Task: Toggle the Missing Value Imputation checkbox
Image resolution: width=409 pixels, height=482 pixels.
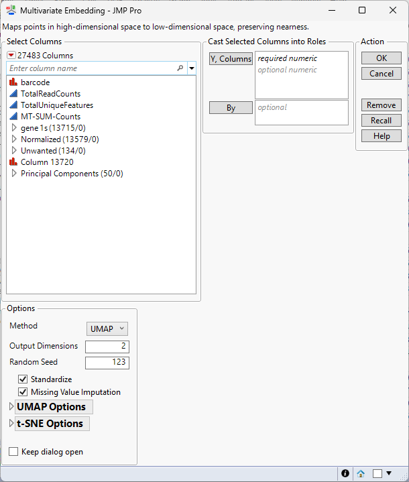Action: (x=23, y=392)
